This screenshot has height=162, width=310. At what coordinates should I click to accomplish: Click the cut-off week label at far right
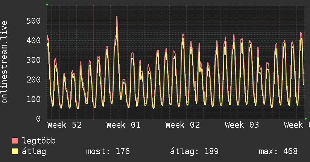[297, 125]
